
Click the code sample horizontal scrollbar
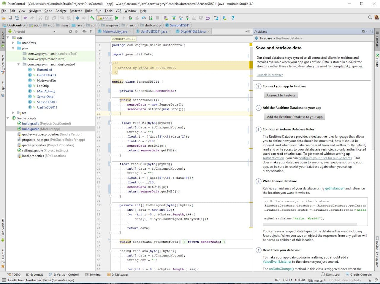pyautogui.click(x=310, y=224)
